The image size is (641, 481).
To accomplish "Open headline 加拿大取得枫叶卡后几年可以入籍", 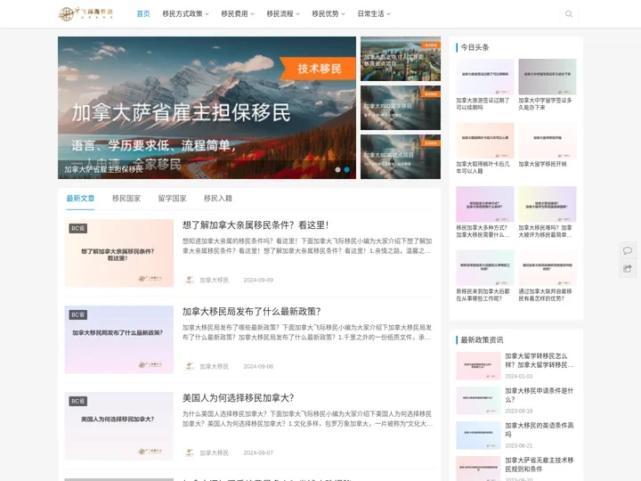I will [x=483, y=167].
